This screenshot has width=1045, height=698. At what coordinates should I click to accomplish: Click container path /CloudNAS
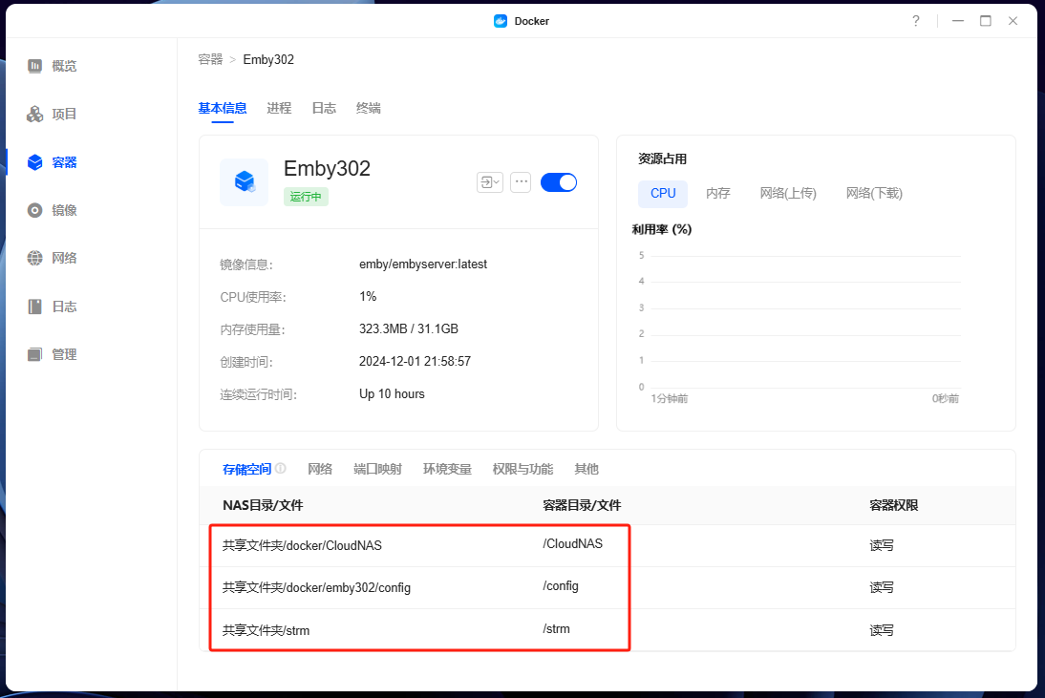point(572,543)
